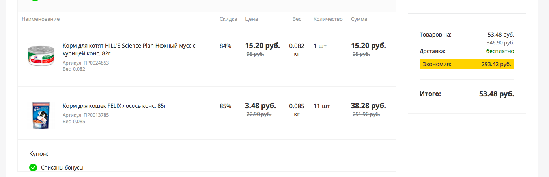Screen dimensions: 549x177
Task: Click the Купон label
Action: click(39, 154)
